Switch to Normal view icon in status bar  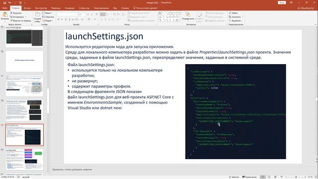[263, 177]
